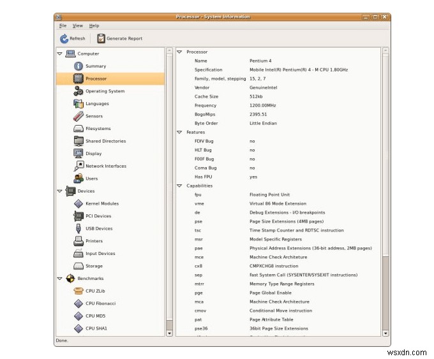Open the Help menu
This screenshot has width=434, height=359.
94,26
